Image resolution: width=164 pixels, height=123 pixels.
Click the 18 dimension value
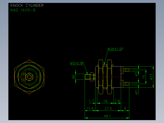(x=105, y=101)
